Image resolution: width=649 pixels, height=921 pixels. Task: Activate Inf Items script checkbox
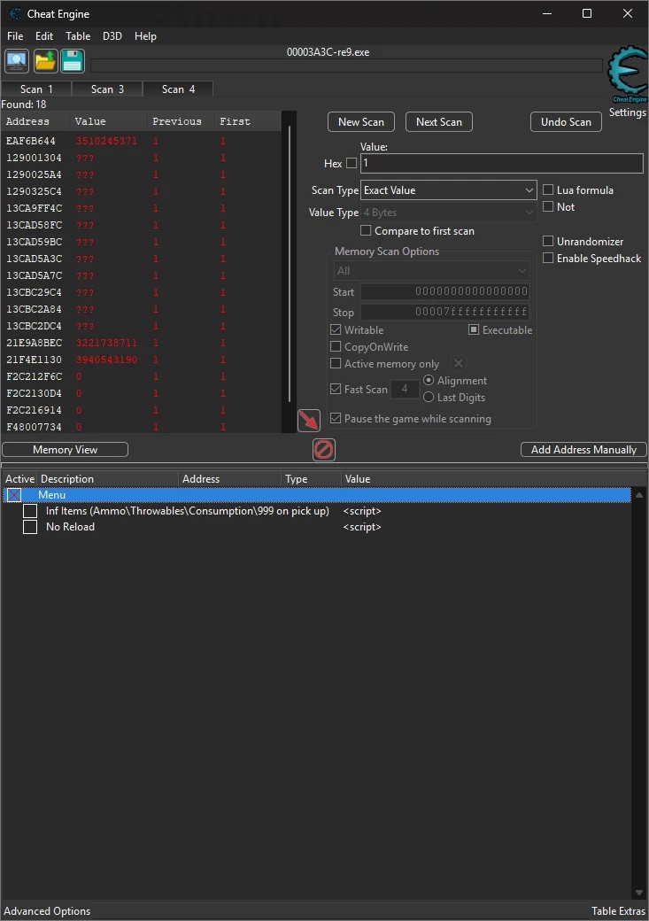[x=30, y=511]
